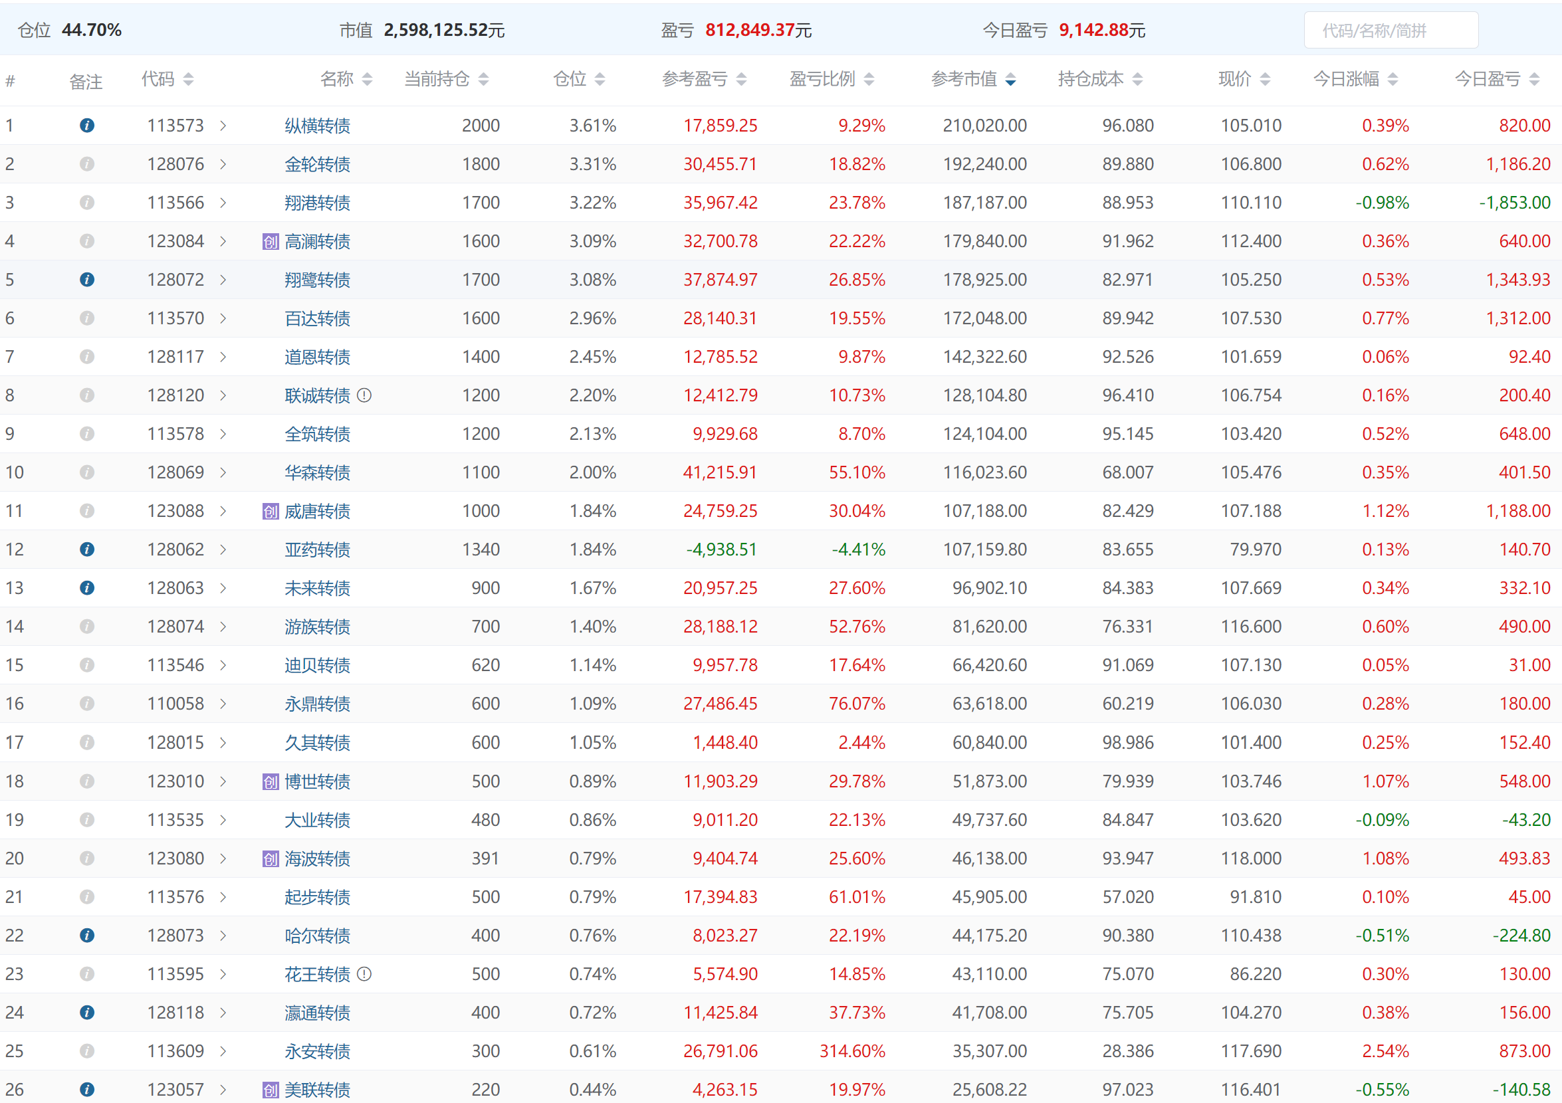The image size is (1562, 1103).
Task: Open the 美联转债 bond link
Action: (x=317, y=1090)
